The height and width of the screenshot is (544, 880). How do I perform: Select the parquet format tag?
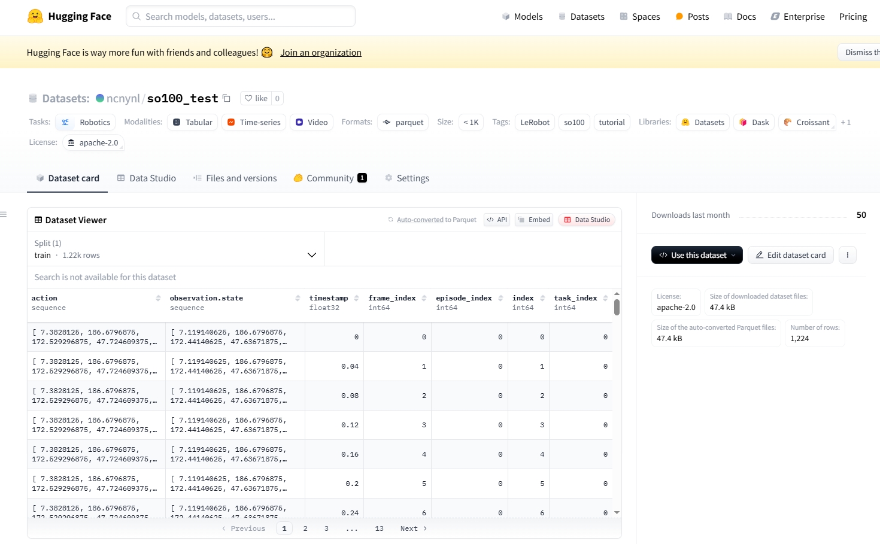point(403,122)
